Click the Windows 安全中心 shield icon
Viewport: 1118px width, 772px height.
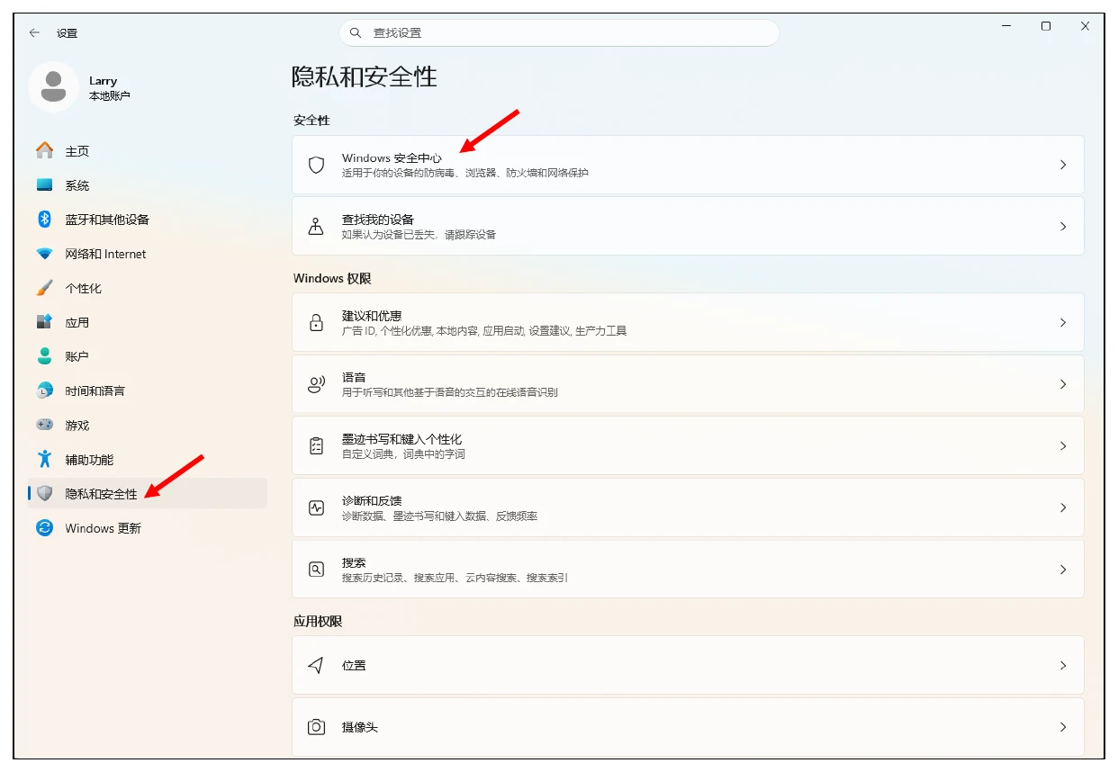[316, 165]
